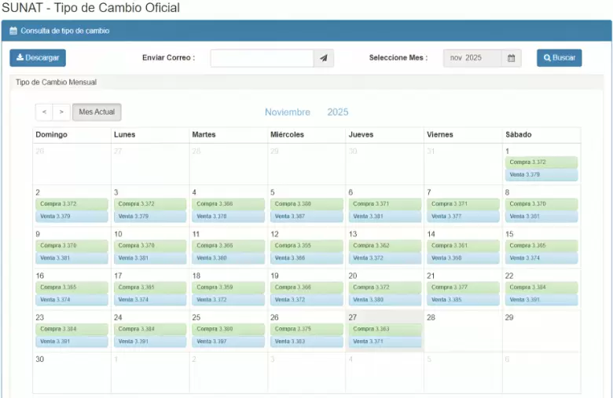613x398 pixels.
Task: Click Venta 3.379 on November 1
Action: [541, 175]
